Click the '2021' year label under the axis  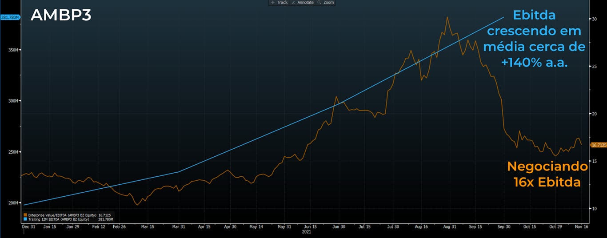306,232
